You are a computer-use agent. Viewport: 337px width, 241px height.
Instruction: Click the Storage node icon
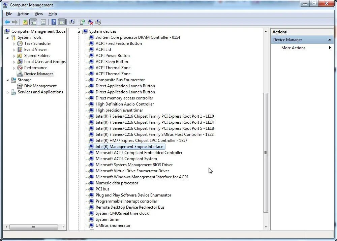(x=13, y=80)
